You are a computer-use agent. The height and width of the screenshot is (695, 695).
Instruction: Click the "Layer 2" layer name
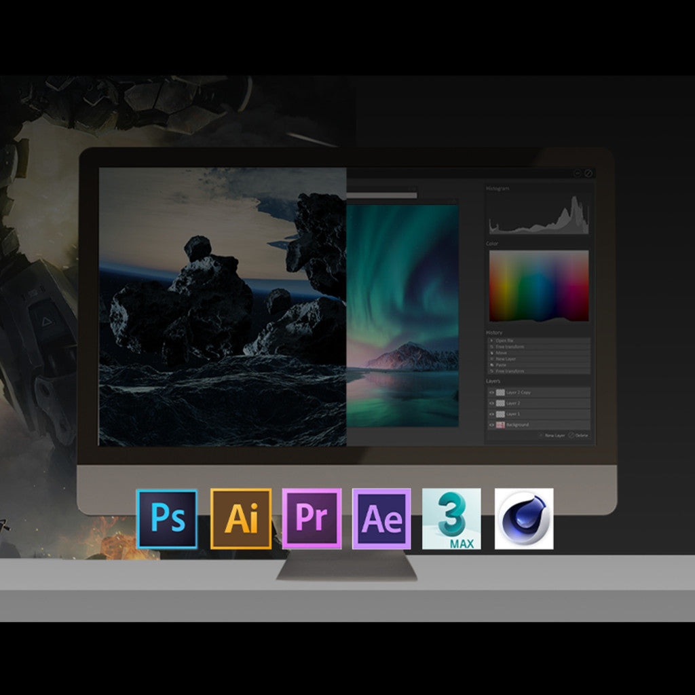513,403
